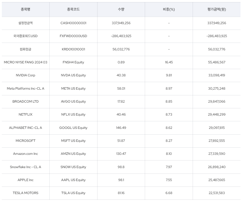Screen dimensions: 242x201
Task: Select code AVGO US Equity
Action: 73,101
